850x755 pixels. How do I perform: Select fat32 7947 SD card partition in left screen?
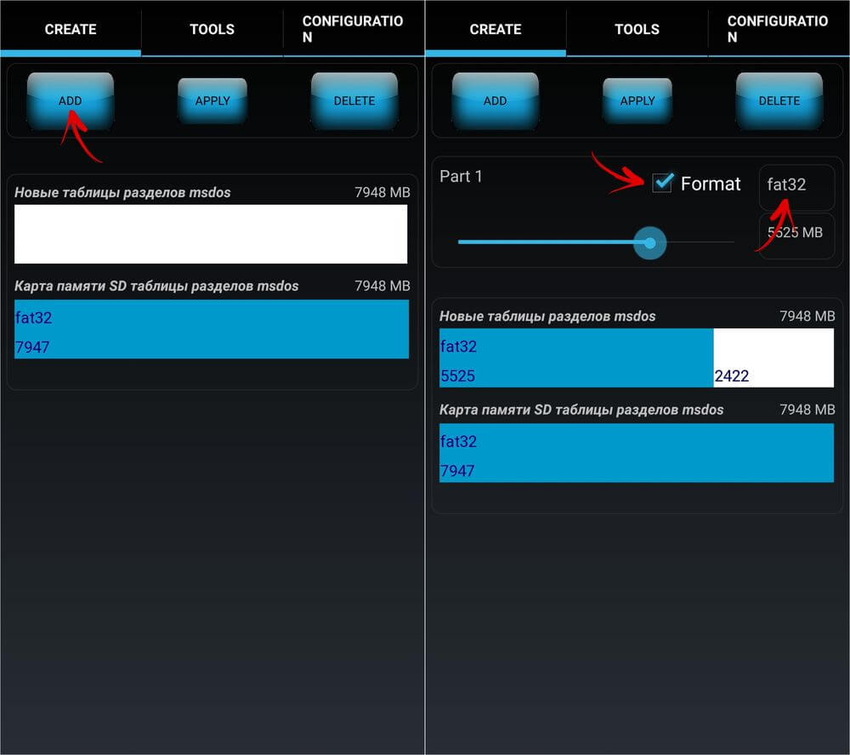212,329
